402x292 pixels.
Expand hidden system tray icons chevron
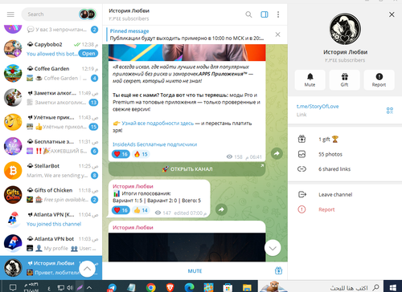click(89, 288)
